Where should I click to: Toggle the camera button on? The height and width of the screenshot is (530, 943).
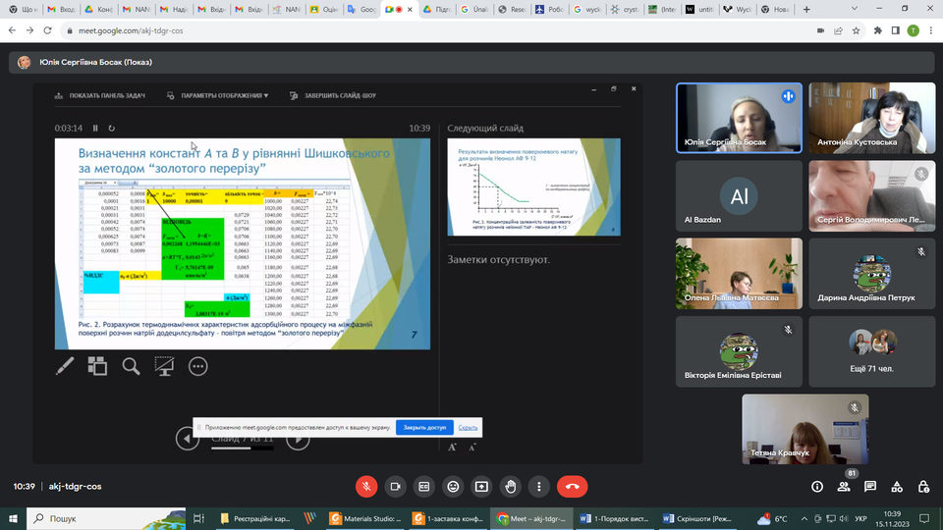396,486
